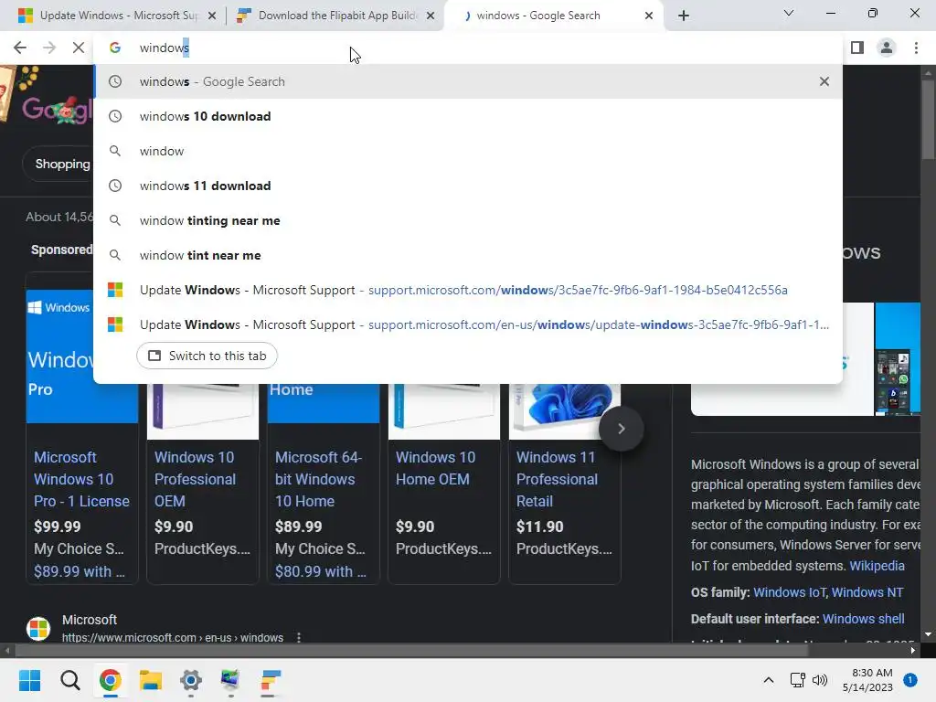Screen dimensions: 936x702
Task: Open Settings from the taskbar
Action: tap(190, 680)
